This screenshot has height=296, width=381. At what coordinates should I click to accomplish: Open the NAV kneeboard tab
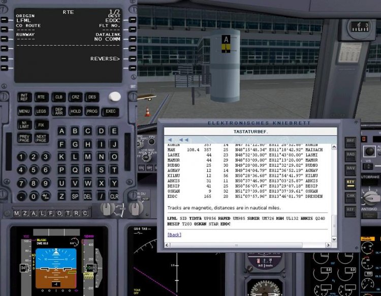tap(351, 169)
